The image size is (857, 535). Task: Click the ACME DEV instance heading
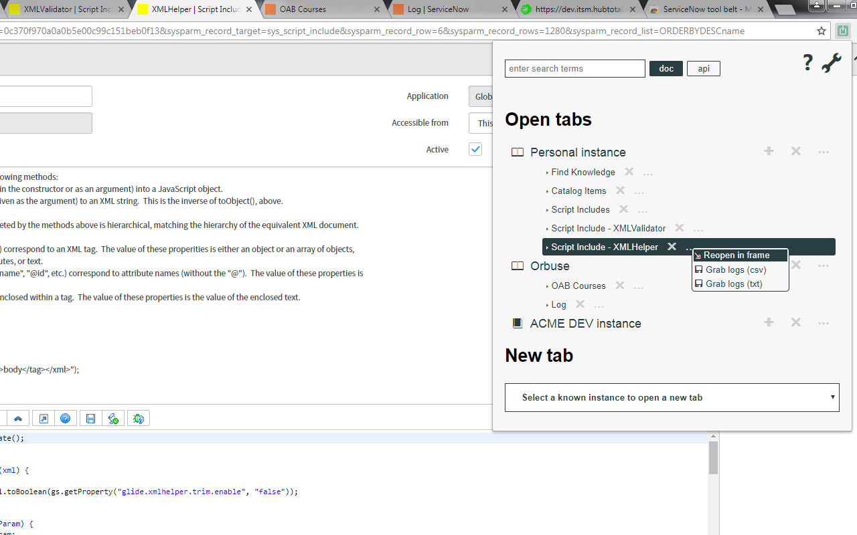tap(586, 324)
